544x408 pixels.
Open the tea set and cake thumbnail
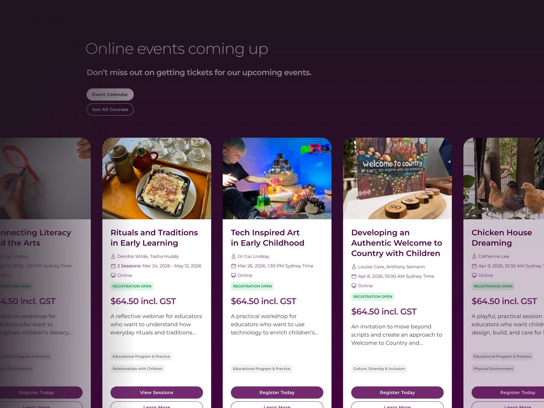157,178
